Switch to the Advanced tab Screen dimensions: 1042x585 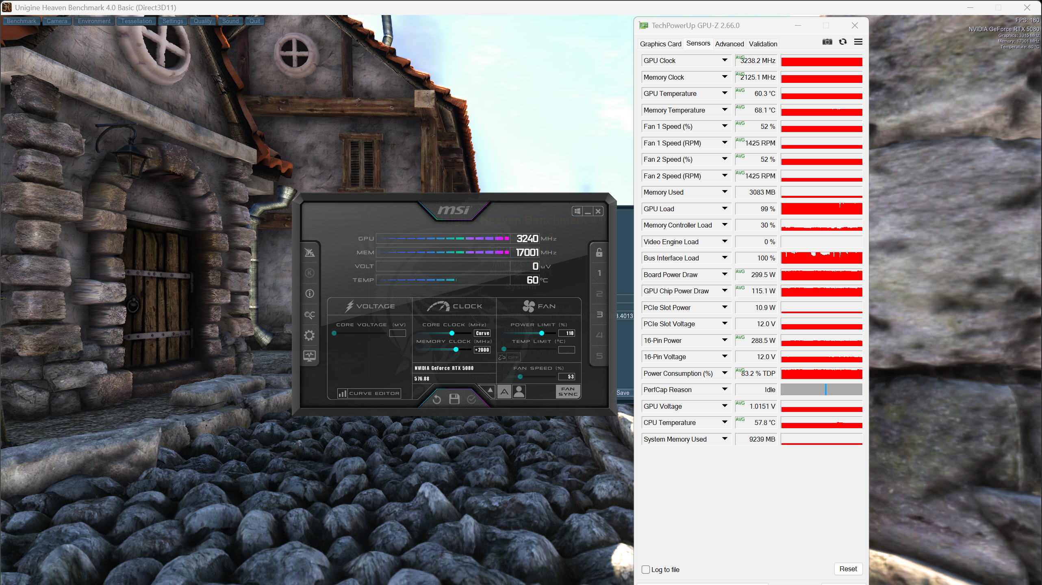click(x=729, y=44)
